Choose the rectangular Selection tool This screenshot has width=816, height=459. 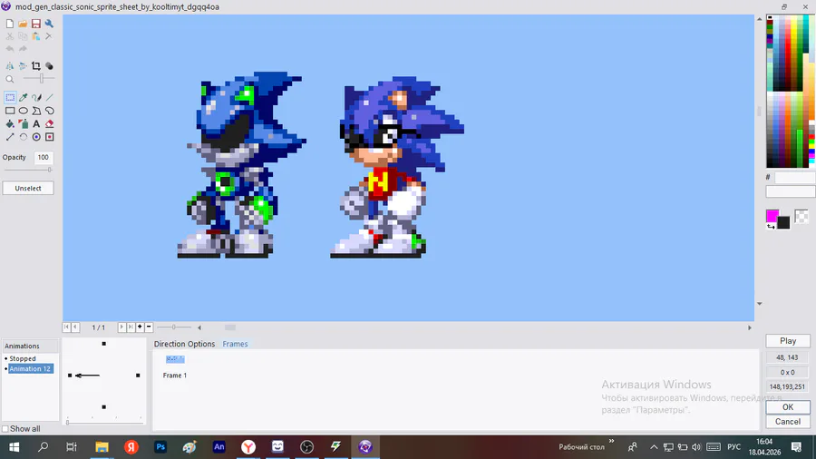coord(10,97)
